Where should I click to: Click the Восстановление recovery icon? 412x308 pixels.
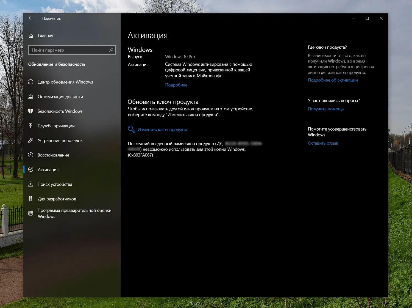(x=31, y=155)
